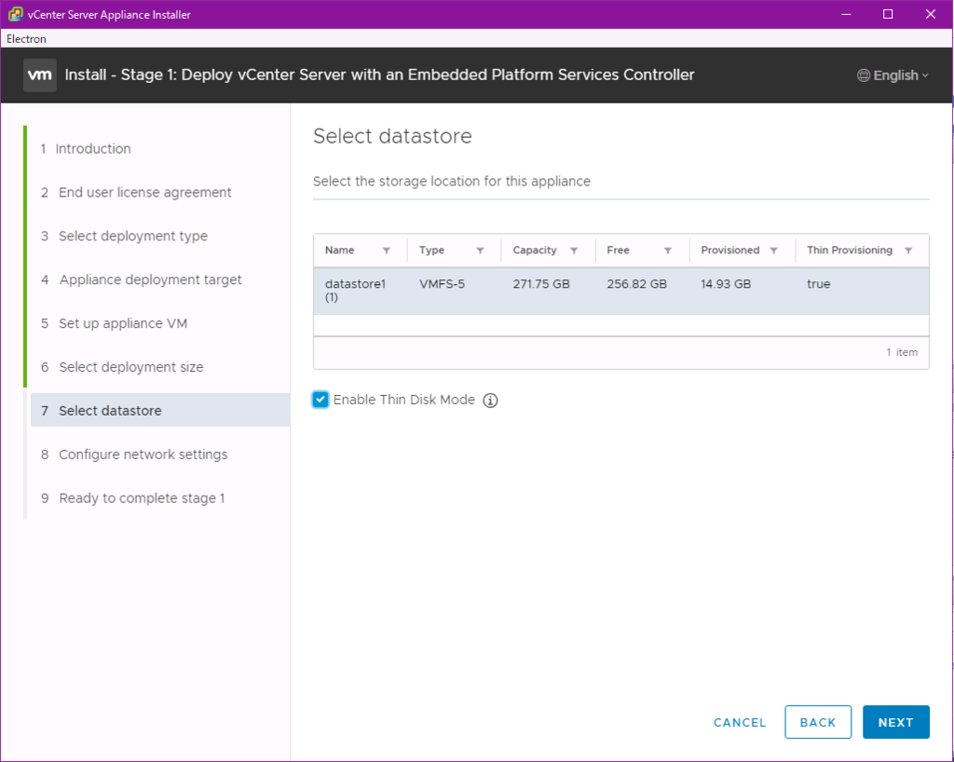Screen dimensions: 954x762
Task: Go to step 6 Select deployment size
Action: (x=122, y=367)
